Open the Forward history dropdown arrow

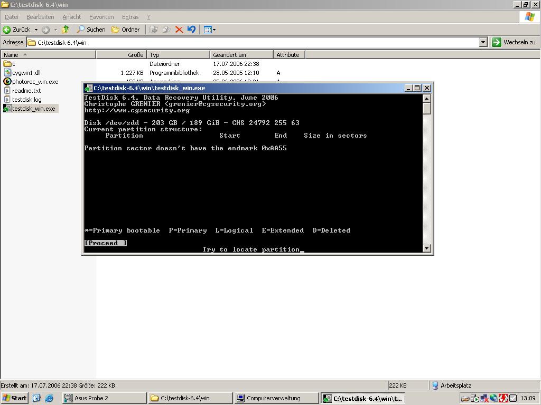(55, 30)
